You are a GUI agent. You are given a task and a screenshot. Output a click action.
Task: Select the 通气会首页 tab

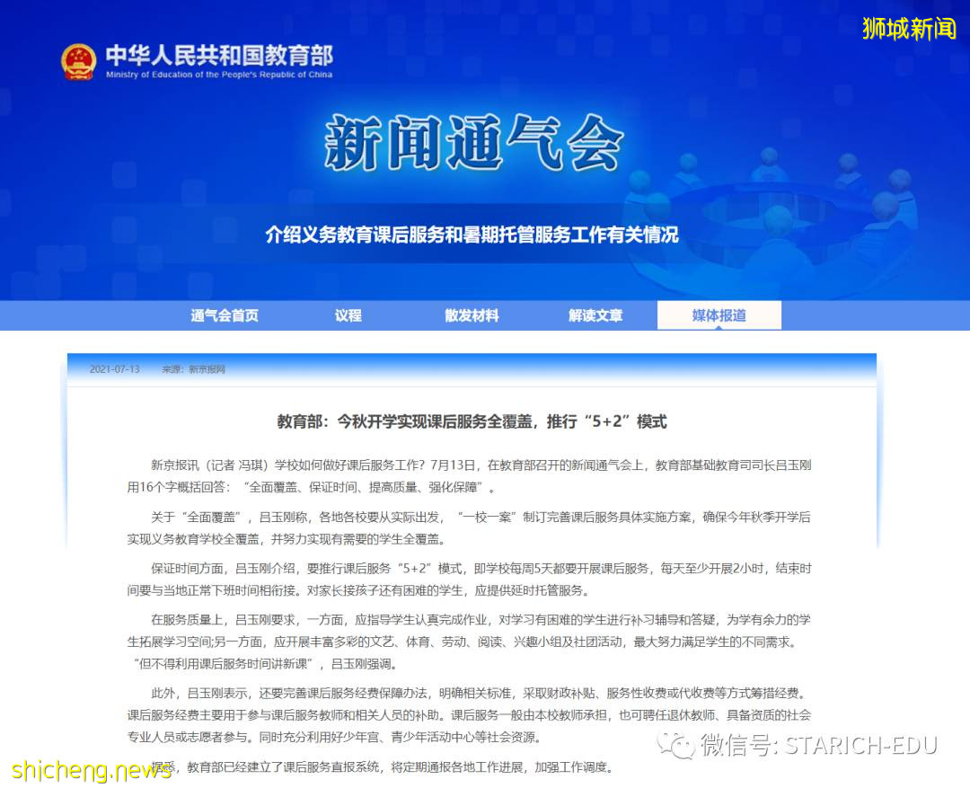tap(224, 314)
